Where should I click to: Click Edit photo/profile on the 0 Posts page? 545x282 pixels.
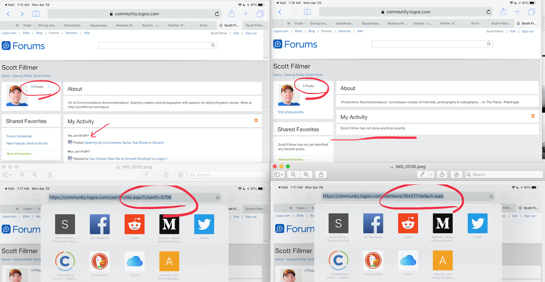[x=291, y=112]
